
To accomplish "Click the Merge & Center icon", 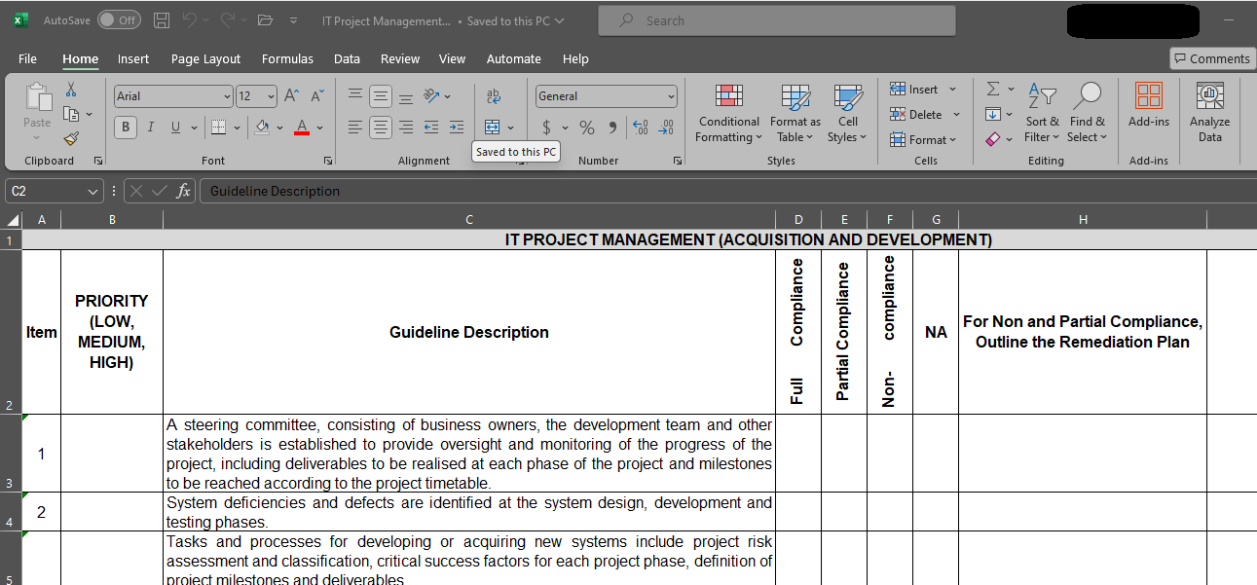I will [492, 127].
